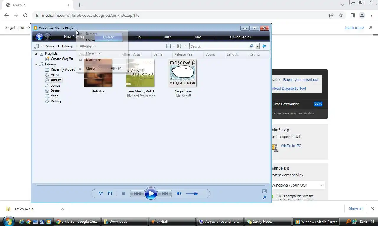Reload the page in Chrome
The width and height of the screenshot is (378, 226).
tap(25, 15)
